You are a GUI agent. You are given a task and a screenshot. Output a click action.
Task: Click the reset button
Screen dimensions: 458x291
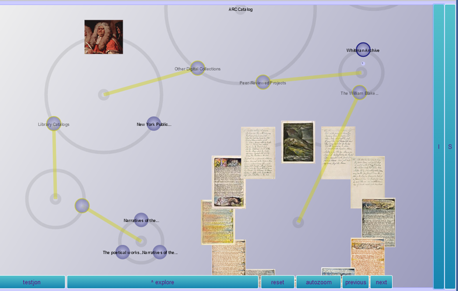(277, 282)
